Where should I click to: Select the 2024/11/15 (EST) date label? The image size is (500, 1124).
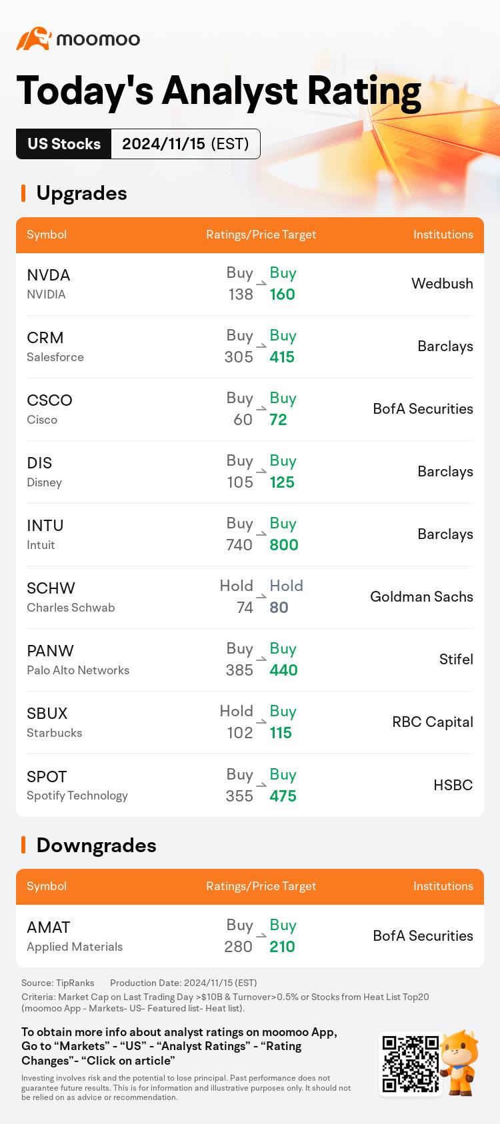pyautogui.click(x=185, y=144)
